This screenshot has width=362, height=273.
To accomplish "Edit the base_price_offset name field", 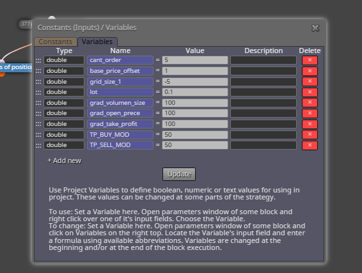I will [x=120, y=71].
